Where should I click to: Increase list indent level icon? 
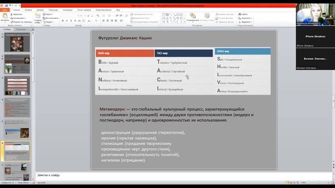tap(121, 16)
